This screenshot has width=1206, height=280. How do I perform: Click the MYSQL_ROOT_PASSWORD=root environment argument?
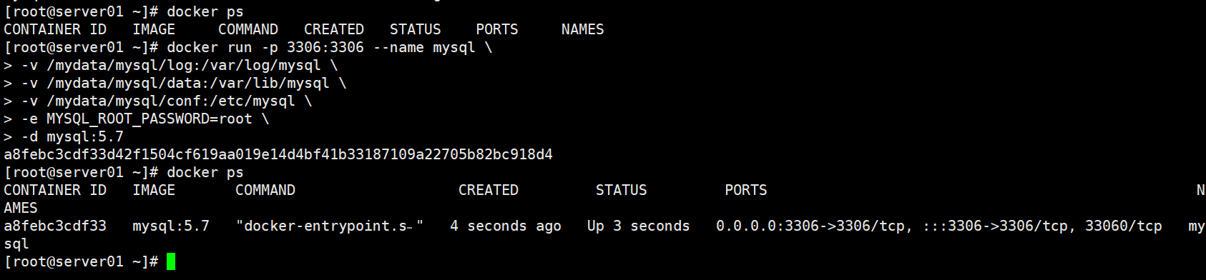pyautogui.click(x=149, y=119)
